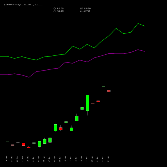The image size is (167, 167).
Task: Select the 09 Apr date label
Action: (x=60, y=159)
